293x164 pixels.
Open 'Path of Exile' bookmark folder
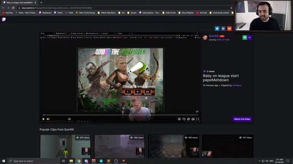[169, 13]
